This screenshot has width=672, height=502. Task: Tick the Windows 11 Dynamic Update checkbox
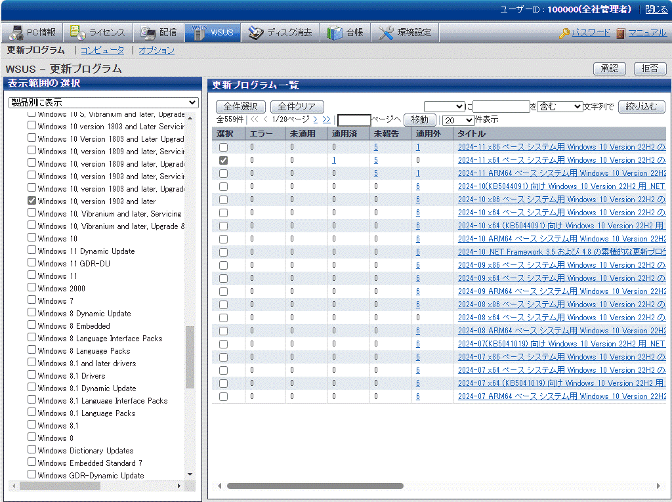[31, 250]
